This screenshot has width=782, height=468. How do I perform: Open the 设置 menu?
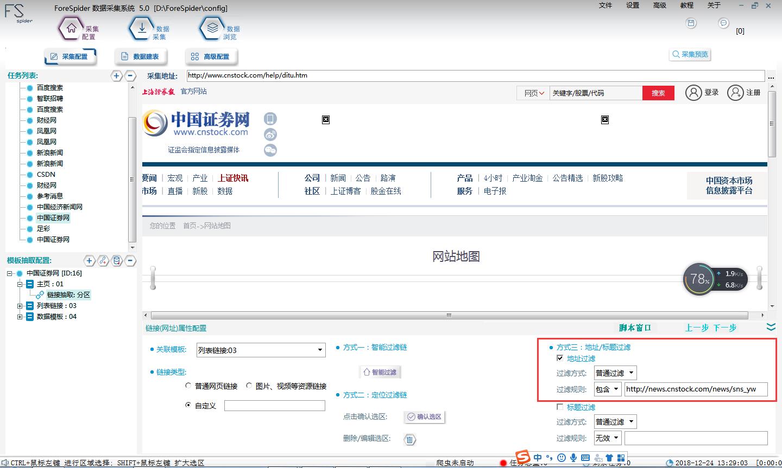(632, 5)
